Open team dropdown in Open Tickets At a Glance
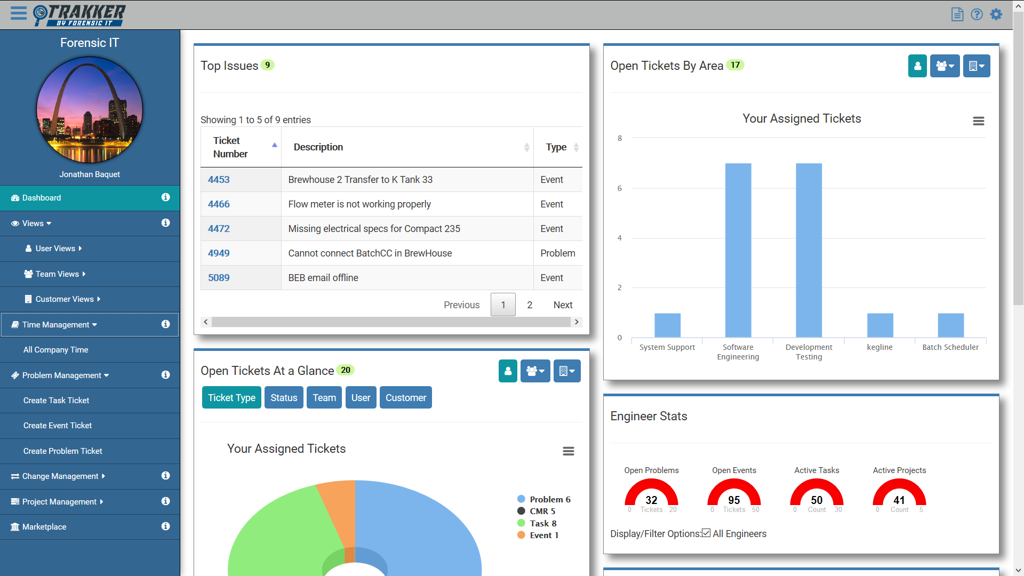 pos(535,371)
